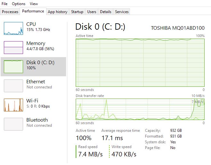The width and height of the screenshot is (211, 165).
Task: Switch to the App history tab
Action: pyautogui.click(x=57, y=12)
